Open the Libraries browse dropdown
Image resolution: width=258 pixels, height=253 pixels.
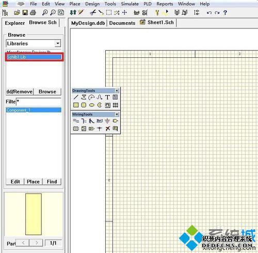tap(58, 43)
